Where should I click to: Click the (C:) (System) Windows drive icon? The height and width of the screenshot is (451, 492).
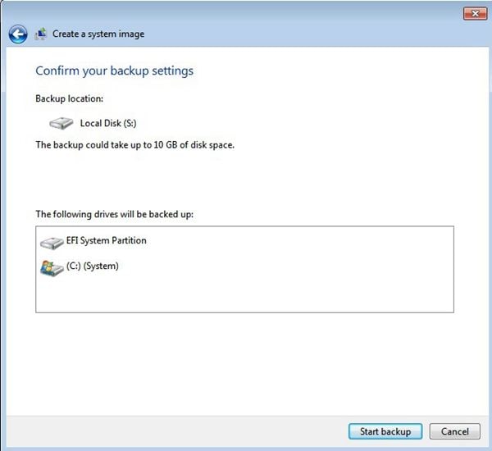click(52, 268)
